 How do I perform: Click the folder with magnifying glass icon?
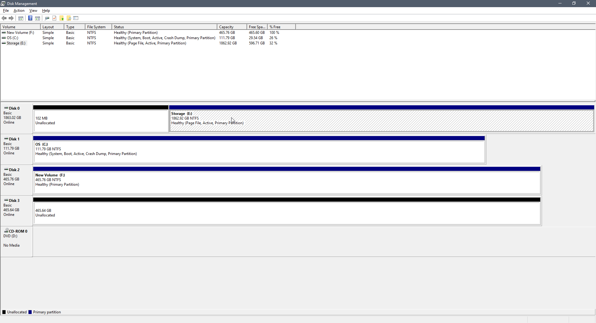[69, 18]
